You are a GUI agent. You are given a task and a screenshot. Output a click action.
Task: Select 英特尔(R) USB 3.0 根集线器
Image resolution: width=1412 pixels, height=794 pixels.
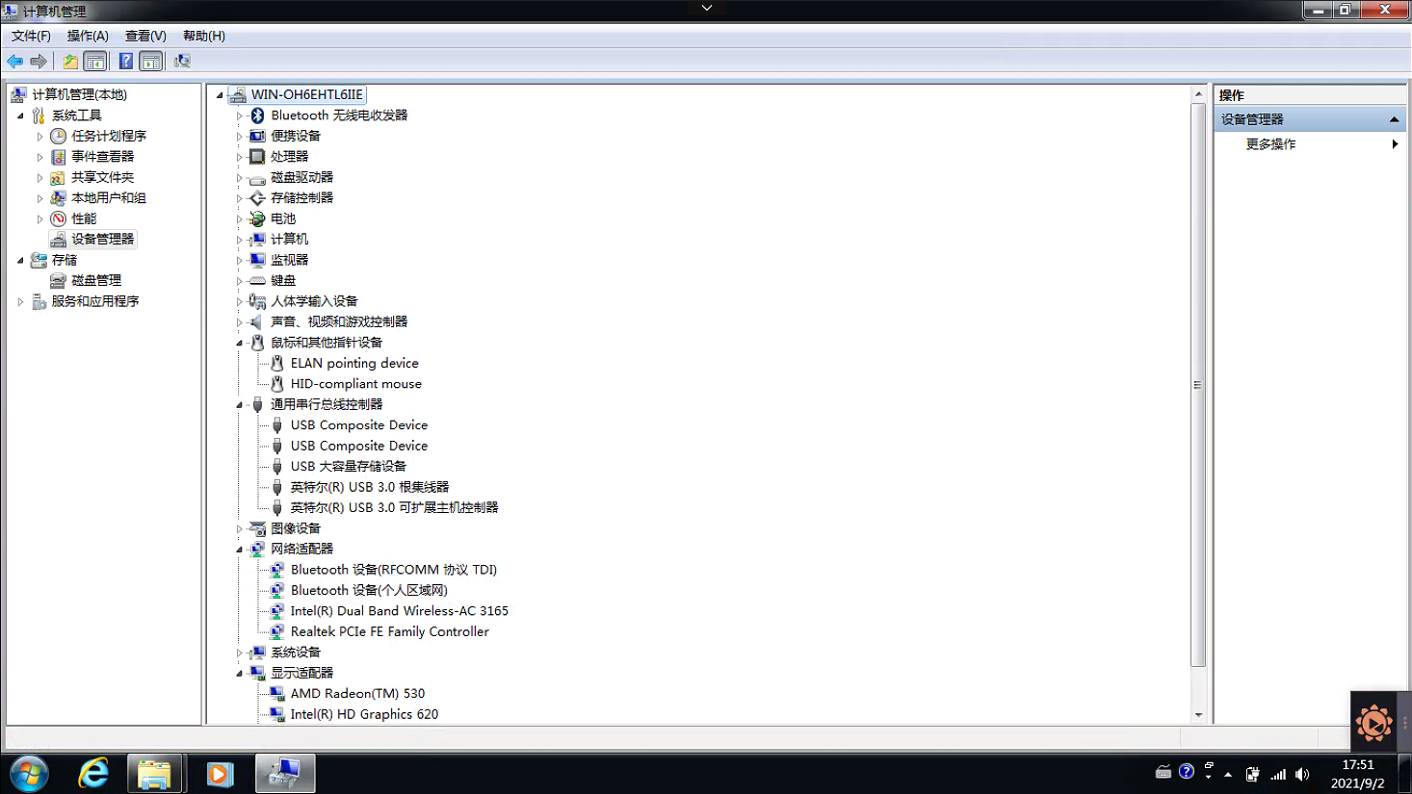(x=370, y=488)
